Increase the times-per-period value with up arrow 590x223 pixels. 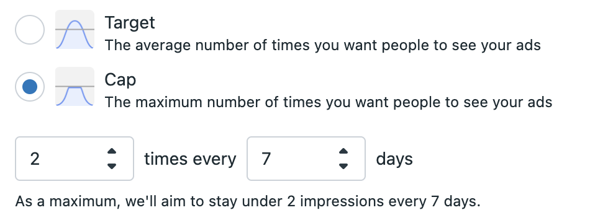112,151
